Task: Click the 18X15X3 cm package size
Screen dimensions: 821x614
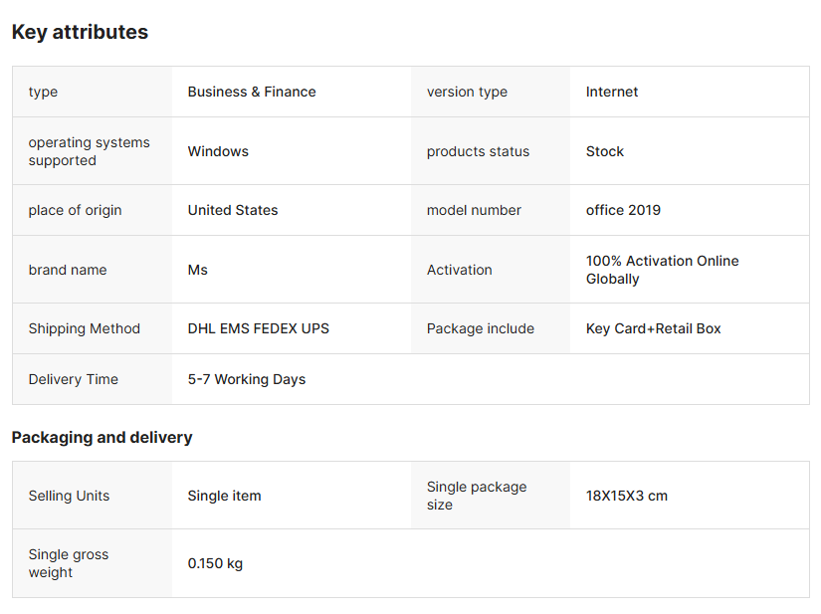Action: point(627,496)
